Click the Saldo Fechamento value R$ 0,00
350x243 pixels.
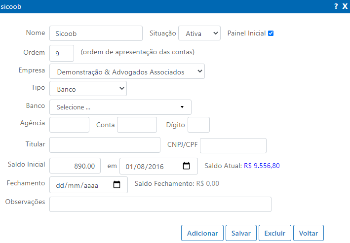pos(208,183)
